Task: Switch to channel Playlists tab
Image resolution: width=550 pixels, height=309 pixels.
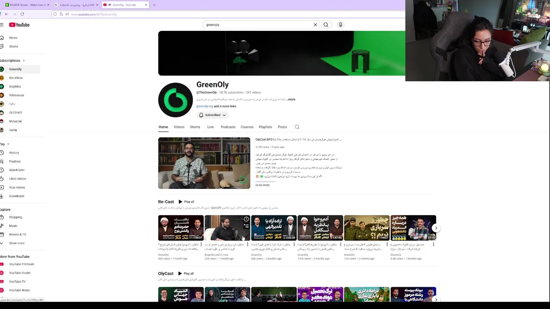Action: click(x=265, y=127)
